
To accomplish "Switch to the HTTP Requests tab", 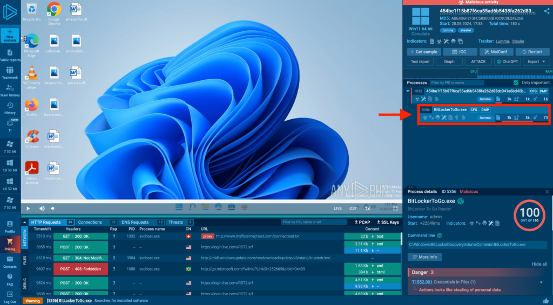I will coord(52,223).
